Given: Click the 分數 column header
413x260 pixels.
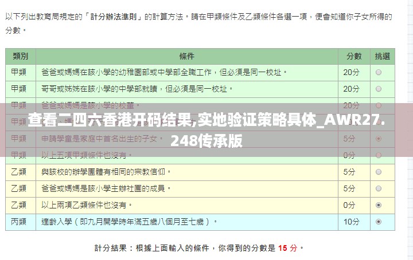Looking at the screenshot, I should coord(354,56).
